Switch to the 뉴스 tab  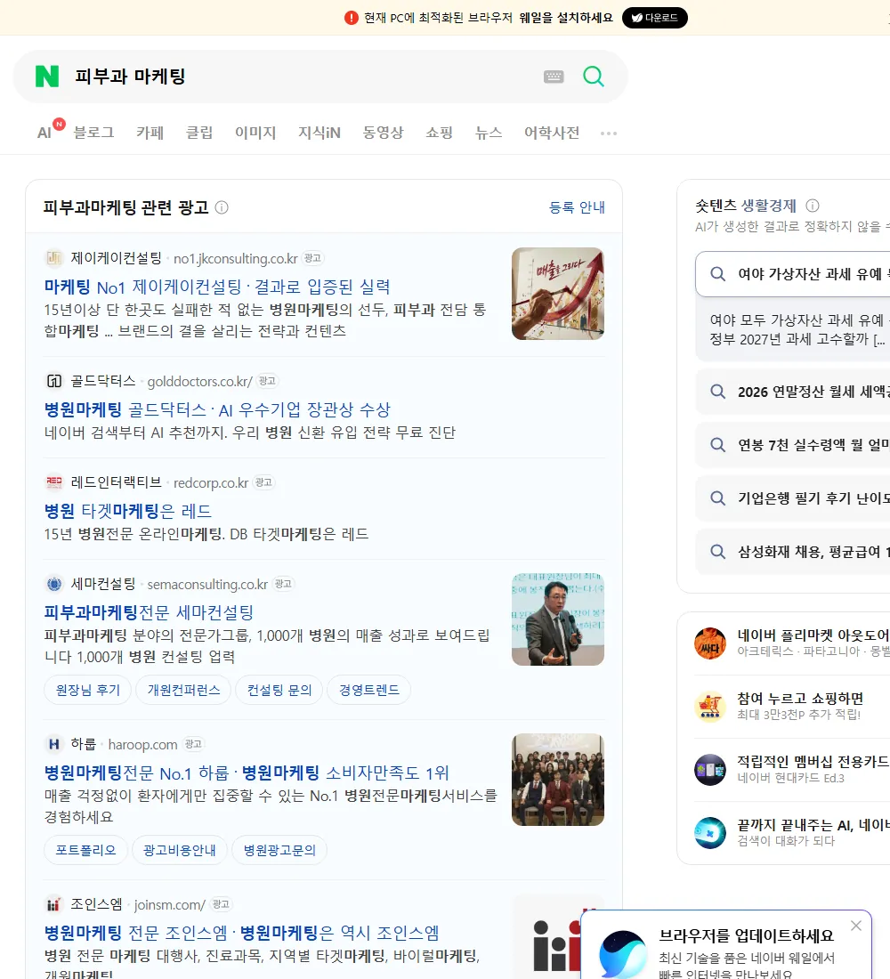click(489, 133)
